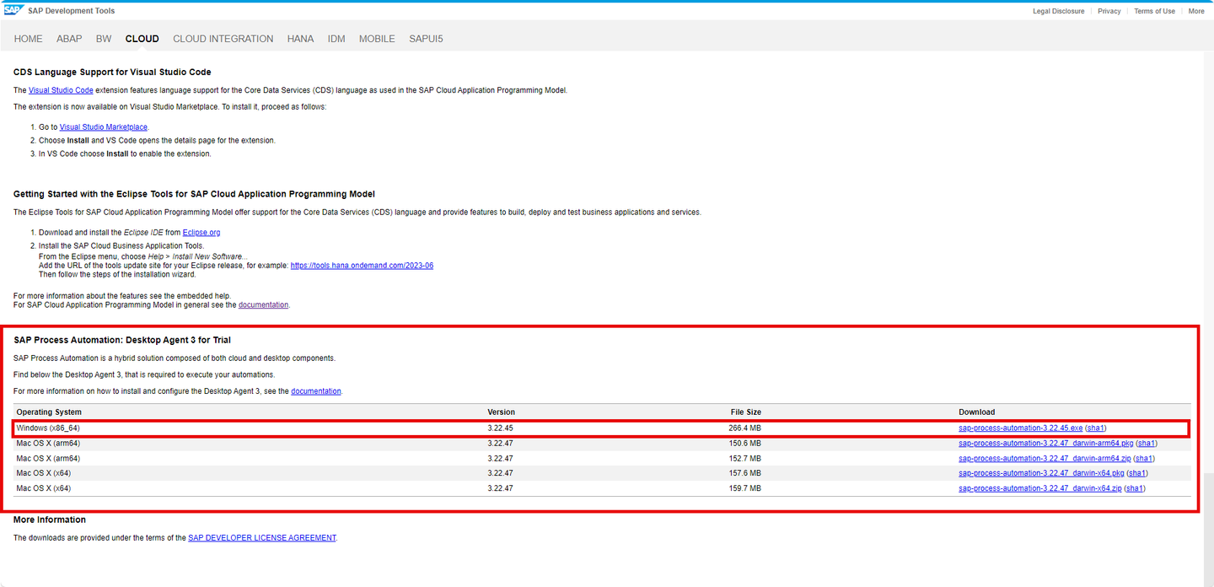Click the SAP Process Automation Desktop Agent heading
Screen dimensions: 1214x587
(122, 340)
